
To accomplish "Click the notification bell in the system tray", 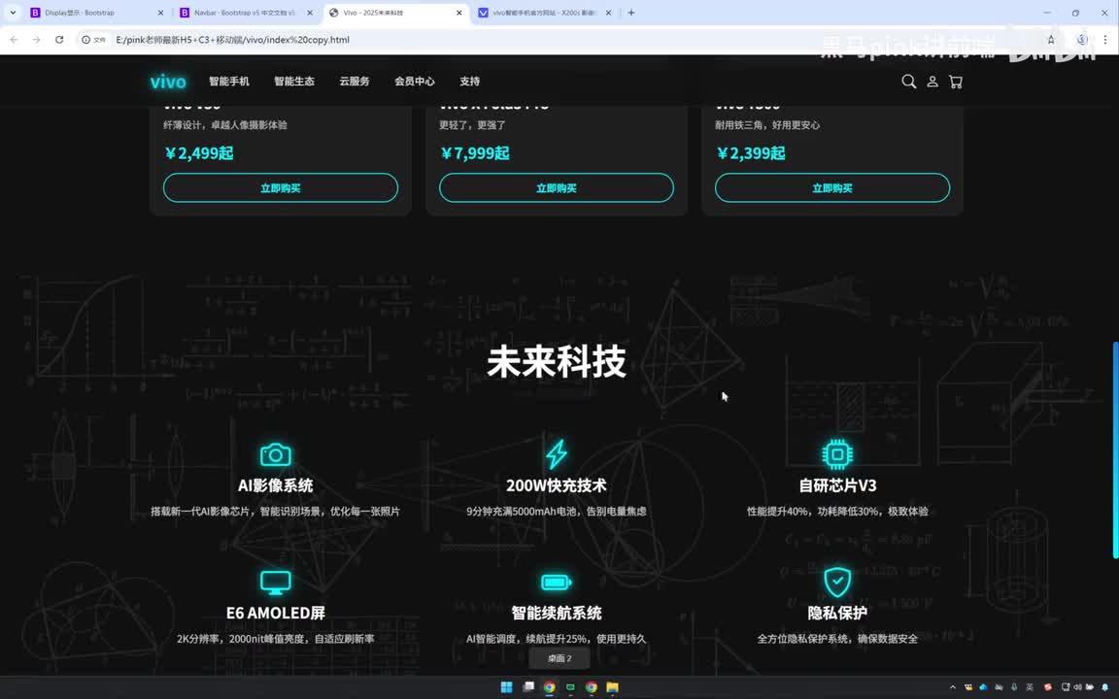I will [x=1104, y=687].
